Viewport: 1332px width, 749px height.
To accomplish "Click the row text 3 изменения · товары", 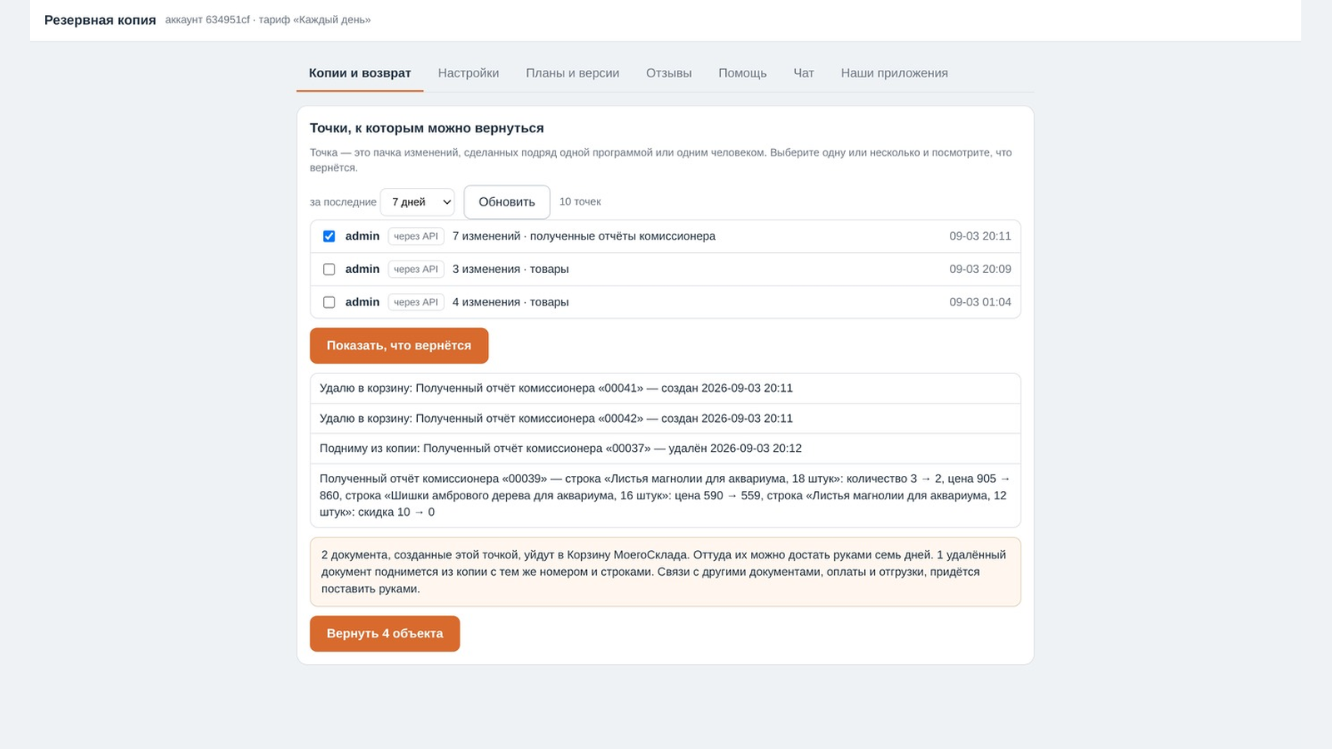I will (510, 270).
